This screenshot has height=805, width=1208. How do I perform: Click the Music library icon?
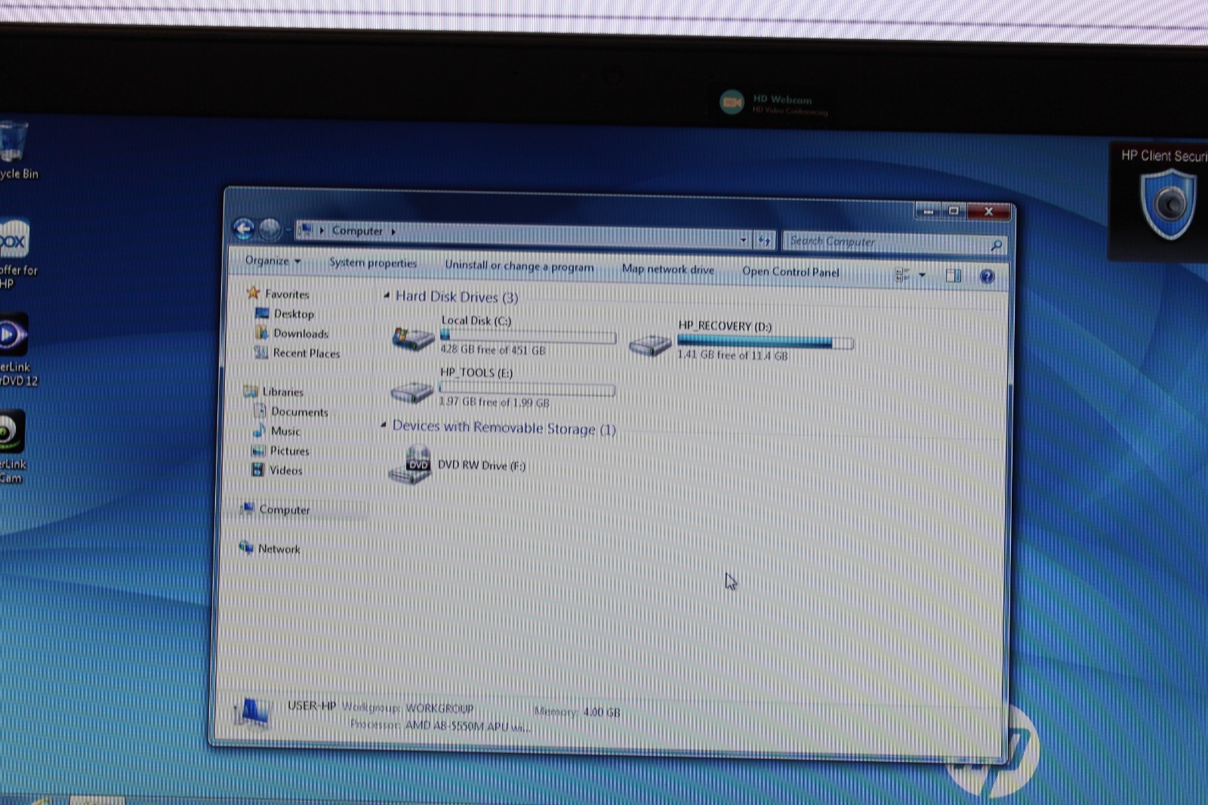point(259,430)
